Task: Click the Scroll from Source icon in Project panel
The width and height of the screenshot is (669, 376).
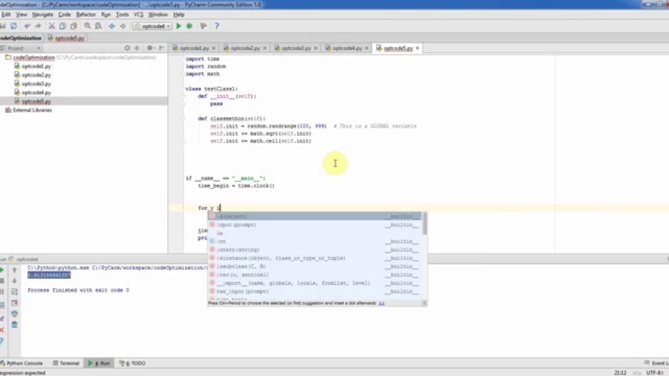Action: pos(127,48)
